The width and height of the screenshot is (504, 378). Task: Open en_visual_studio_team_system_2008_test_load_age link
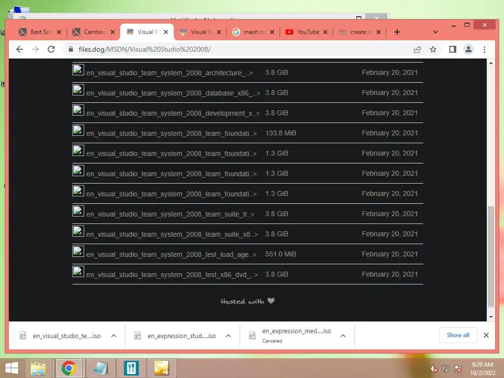pos(171,254)
